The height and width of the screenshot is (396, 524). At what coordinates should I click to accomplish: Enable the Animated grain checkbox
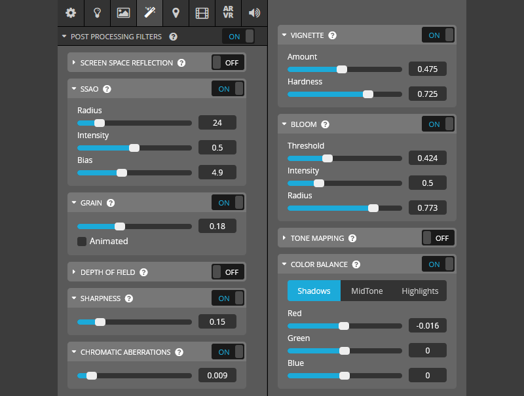[82, 242]
